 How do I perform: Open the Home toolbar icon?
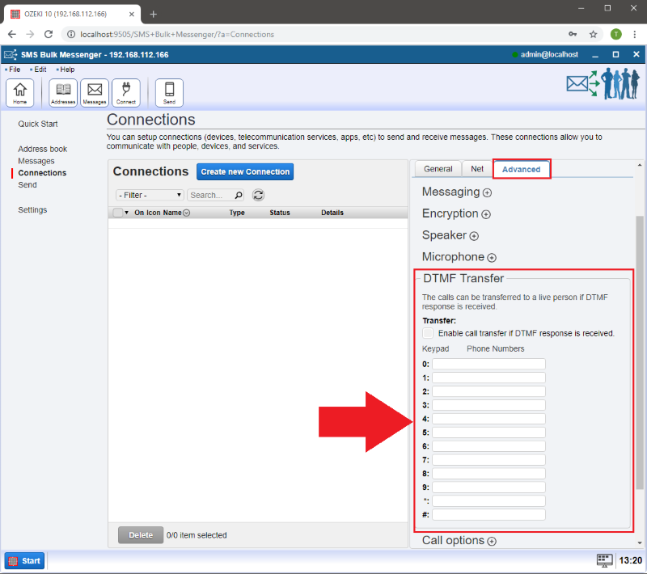point(19,92)
